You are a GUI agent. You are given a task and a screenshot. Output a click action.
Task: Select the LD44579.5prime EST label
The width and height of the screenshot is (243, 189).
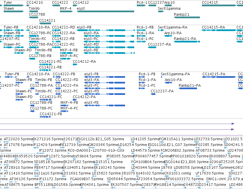(x=145, y=151)
